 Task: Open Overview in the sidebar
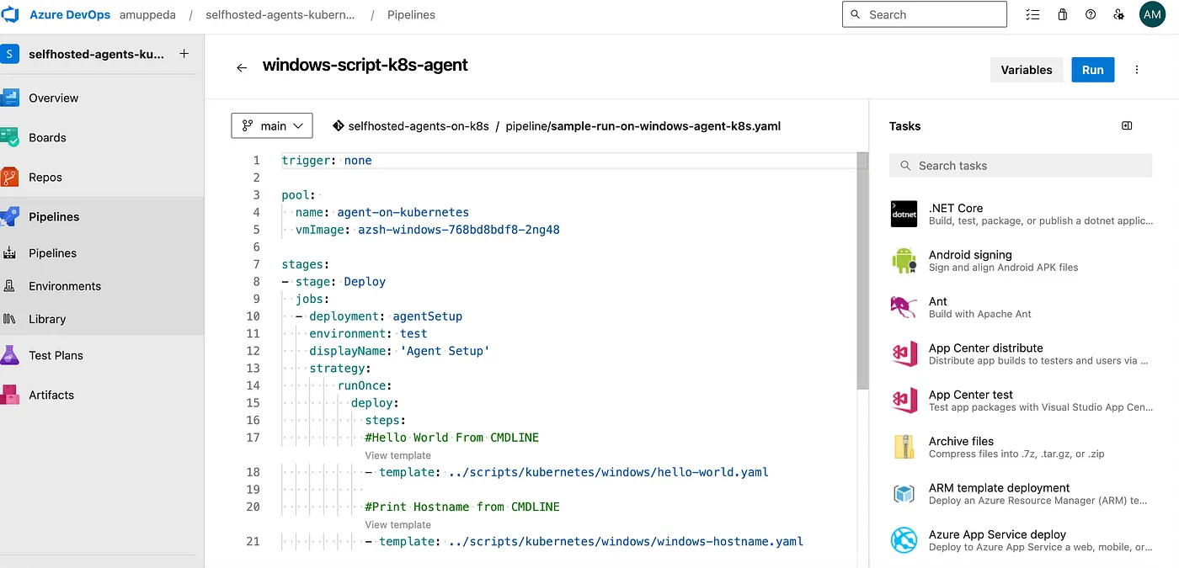[102, 98]
